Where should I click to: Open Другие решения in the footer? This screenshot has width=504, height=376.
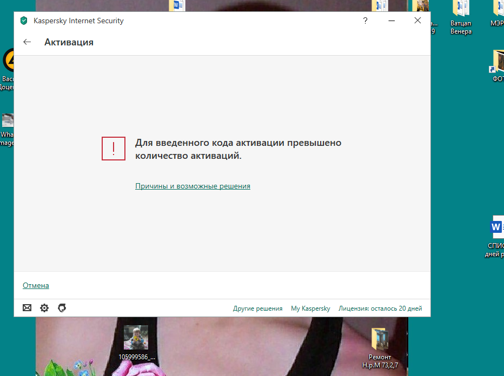click(257, 308)
